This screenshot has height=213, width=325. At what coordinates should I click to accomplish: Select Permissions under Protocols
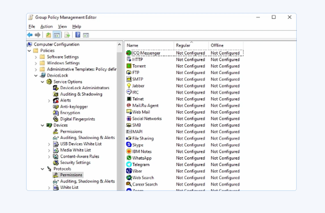[x=71, y=175]
